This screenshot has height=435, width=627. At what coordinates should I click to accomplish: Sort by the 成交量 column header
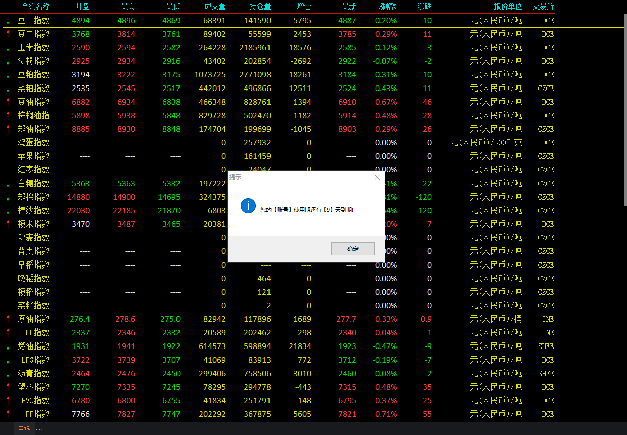pyautogui.click(x=215, y=7)
